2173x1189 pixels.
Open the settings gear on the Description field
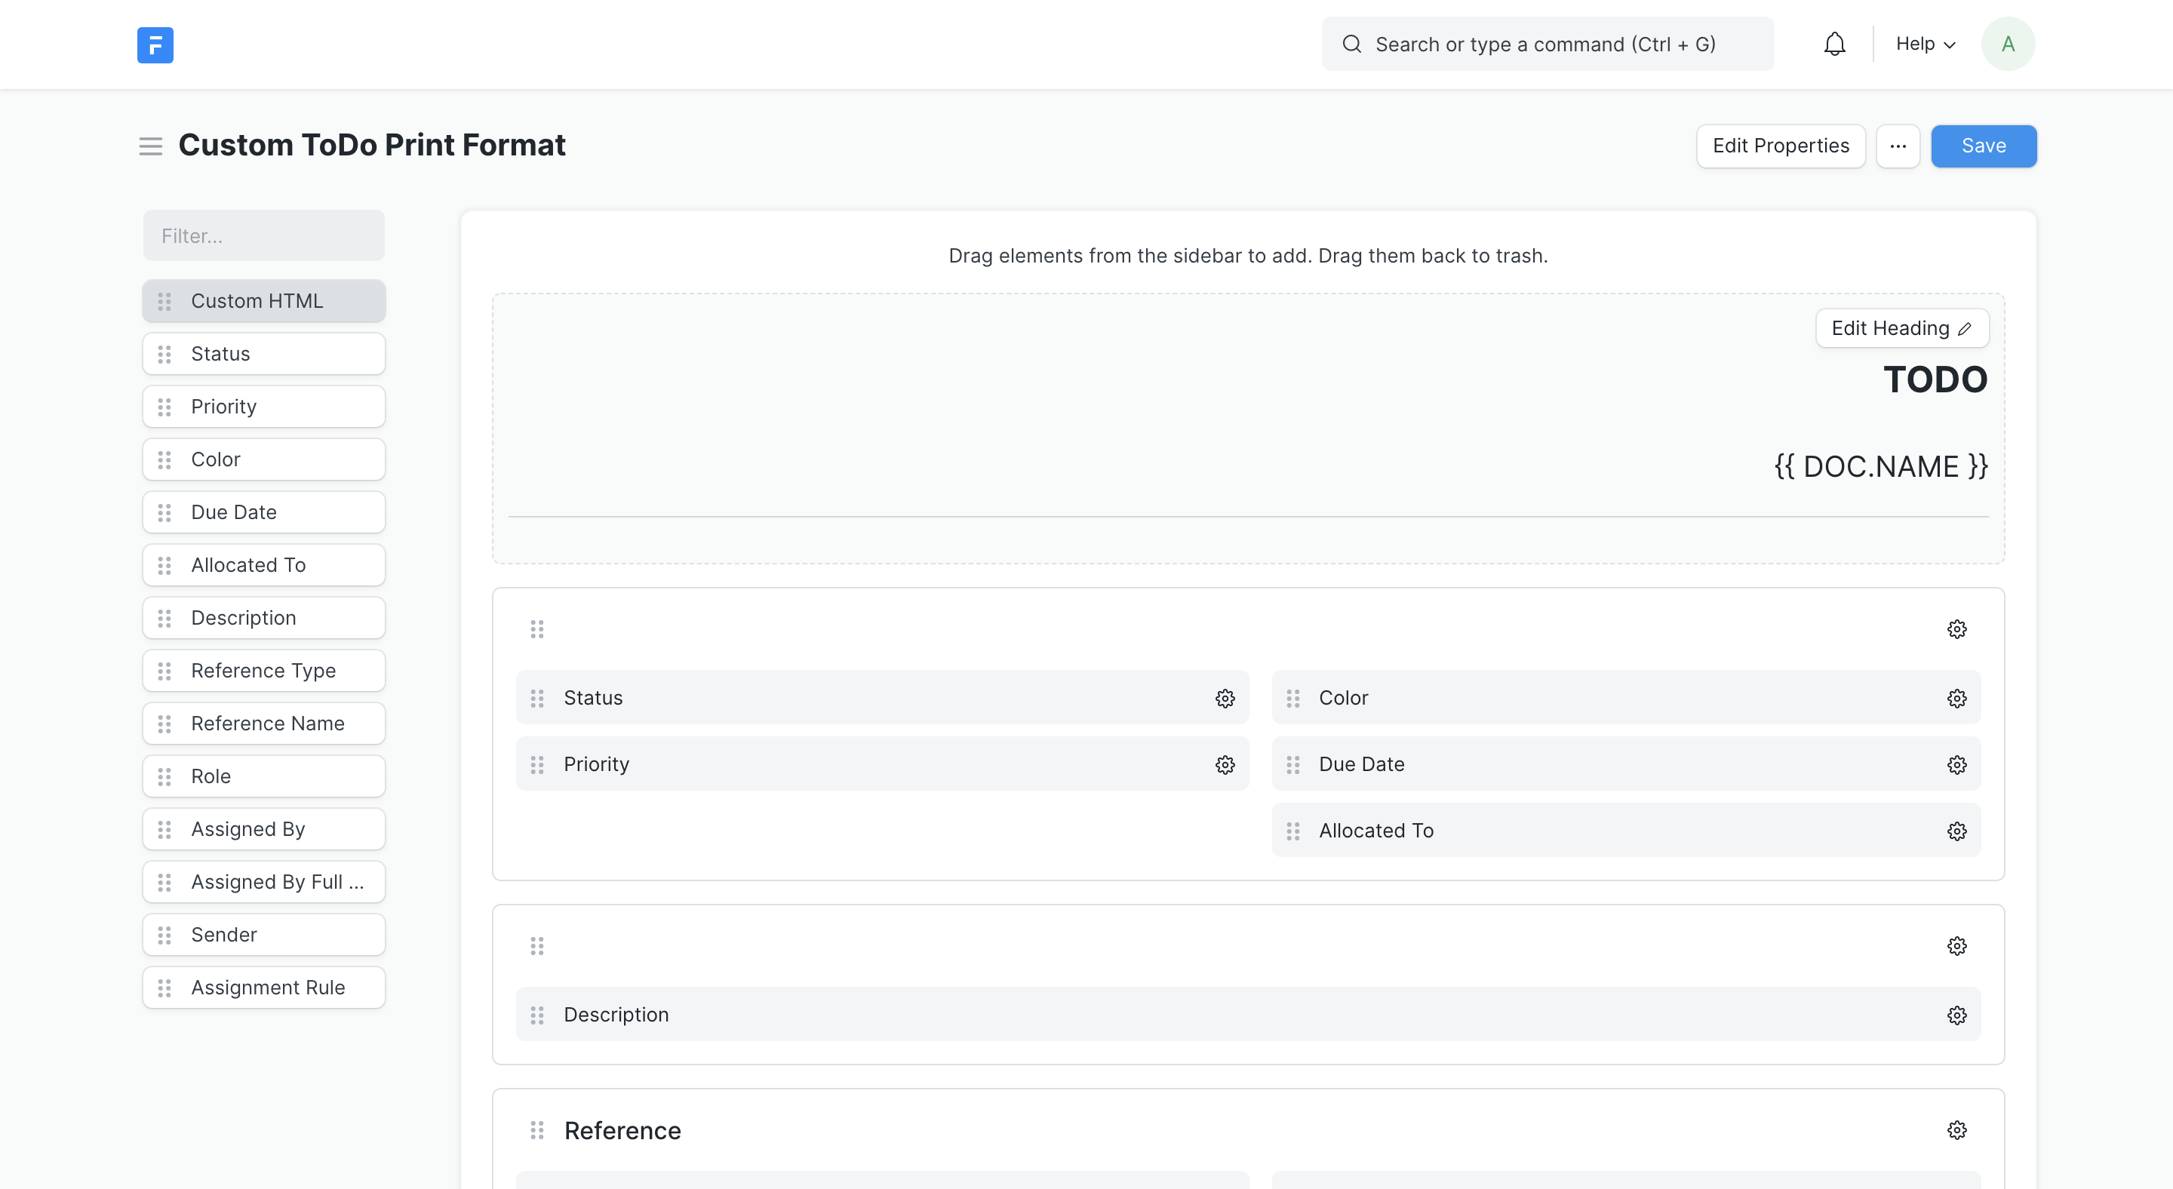[1956, 1015]
